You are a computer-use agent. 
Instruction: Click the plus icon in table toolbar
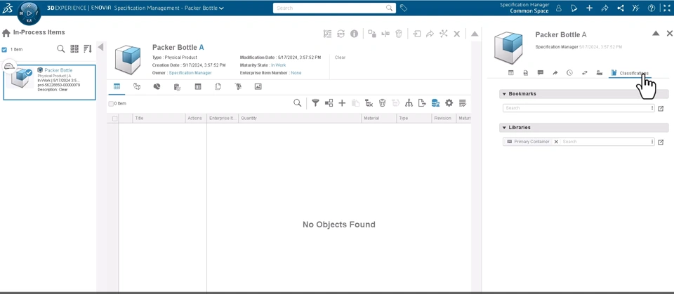pyautogui.click(x=342, y=102)
